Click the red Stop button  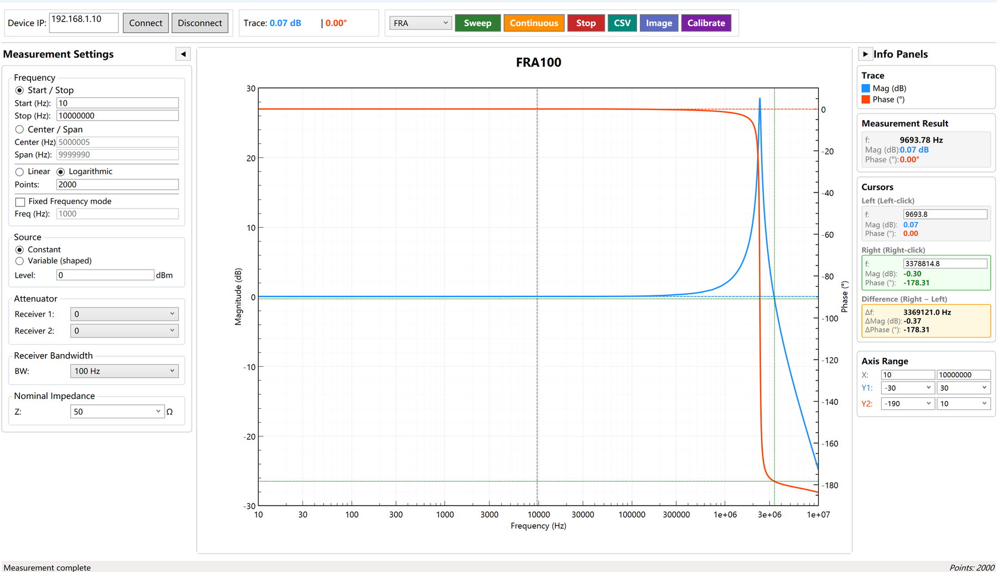pyautogui.click(x=586, y=23)
